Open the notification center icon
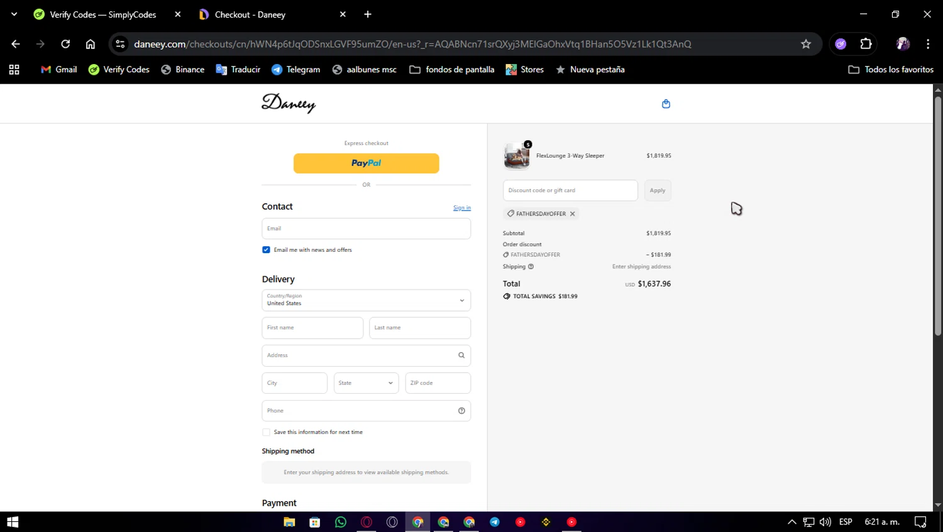The width and height of the screenshot is (943, 532). 920,522
